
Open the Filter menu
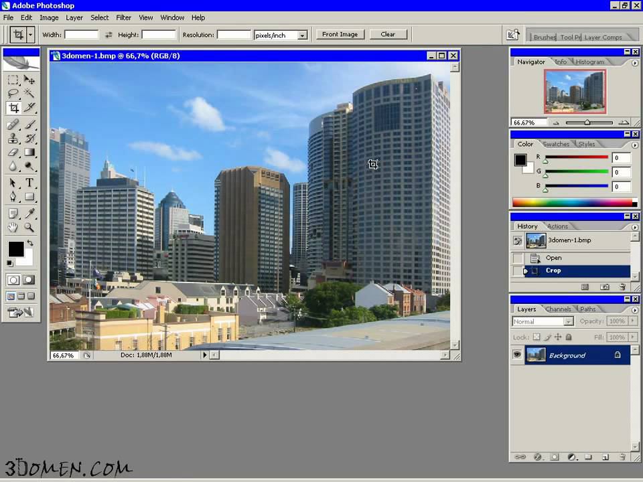123,17
